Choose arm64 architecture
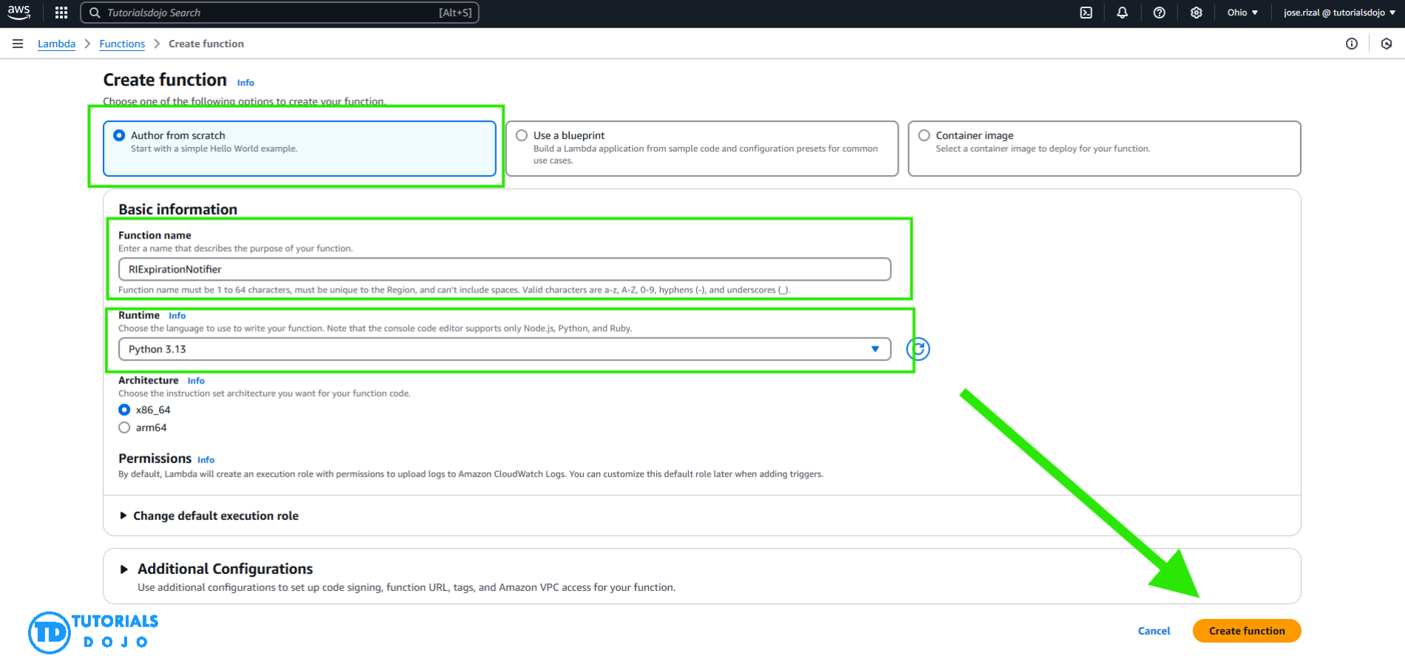Image resolution: width=1405 pixels, height=667 pixels. click(x=124, y=428)
